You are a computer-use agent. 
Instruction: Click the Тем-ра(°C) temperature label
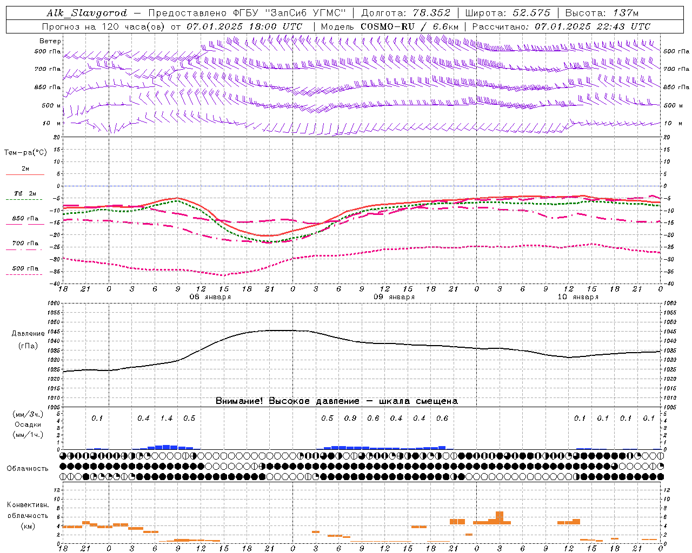tap(25, 153)
